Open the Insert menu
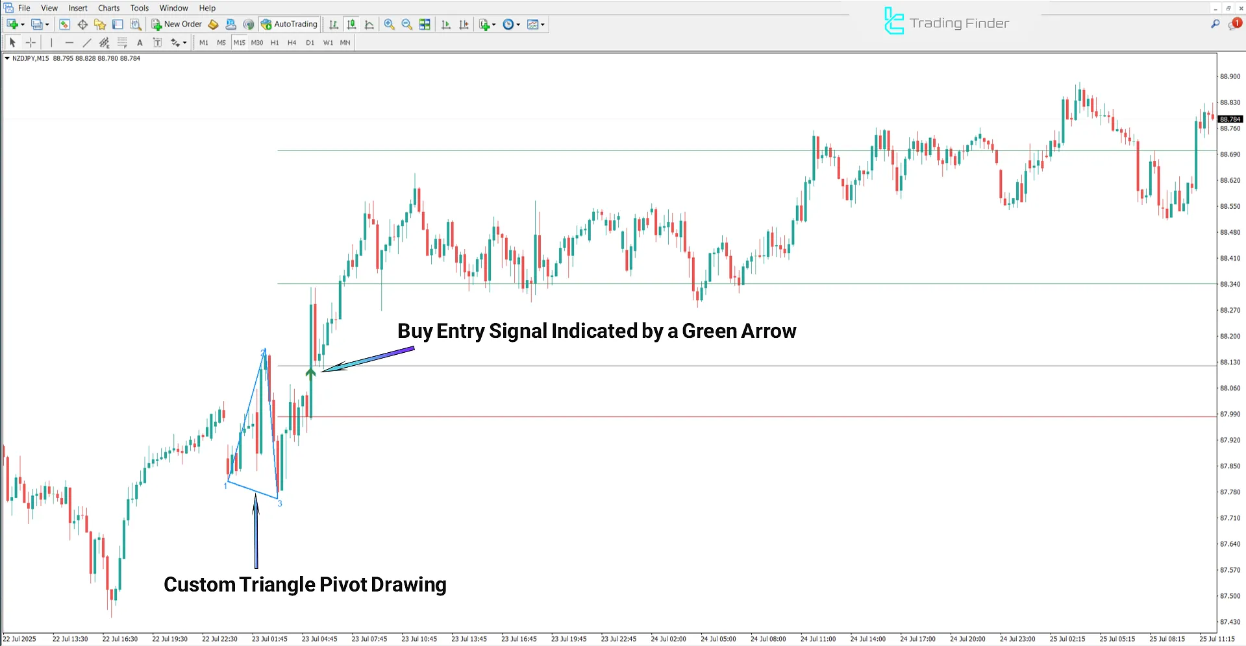 78,8
